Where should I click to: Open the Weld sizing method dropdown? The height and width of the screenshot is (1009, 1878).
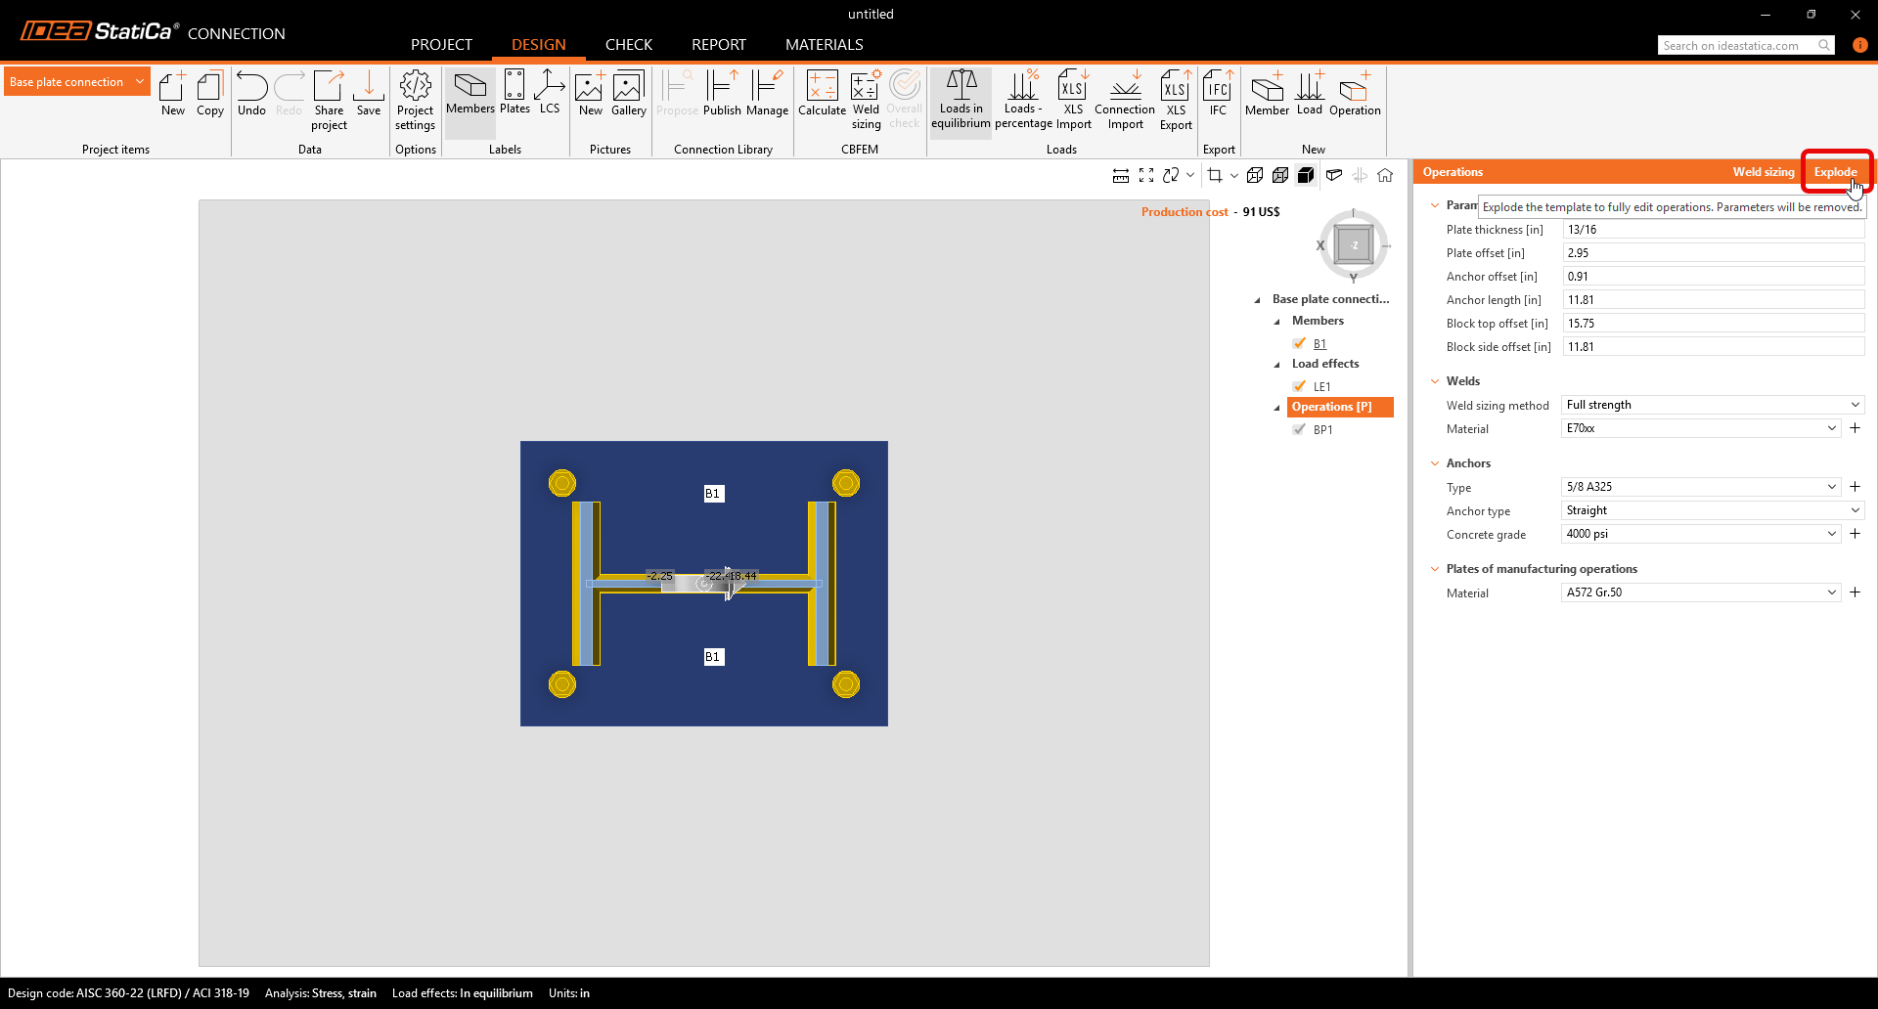(1712, 405)
